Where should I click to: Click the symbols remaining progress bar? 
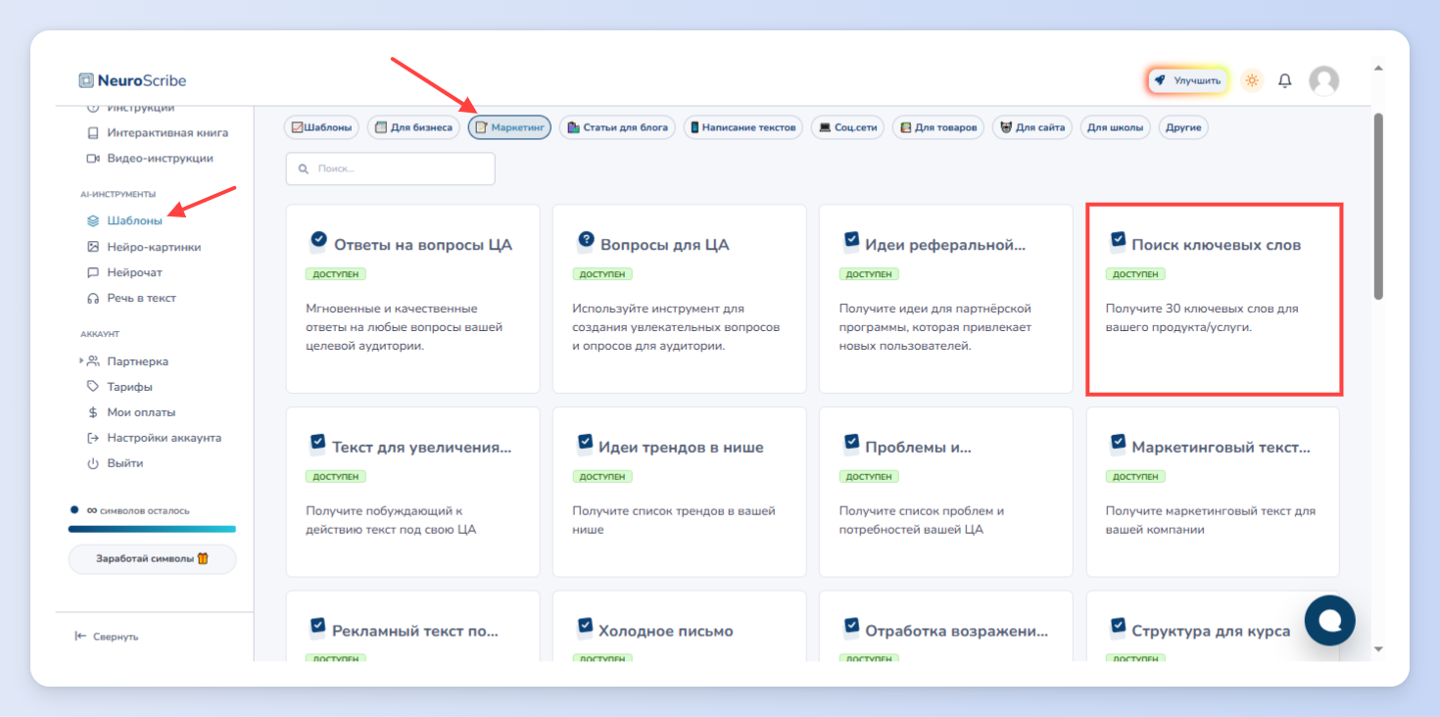pos(152,529)
